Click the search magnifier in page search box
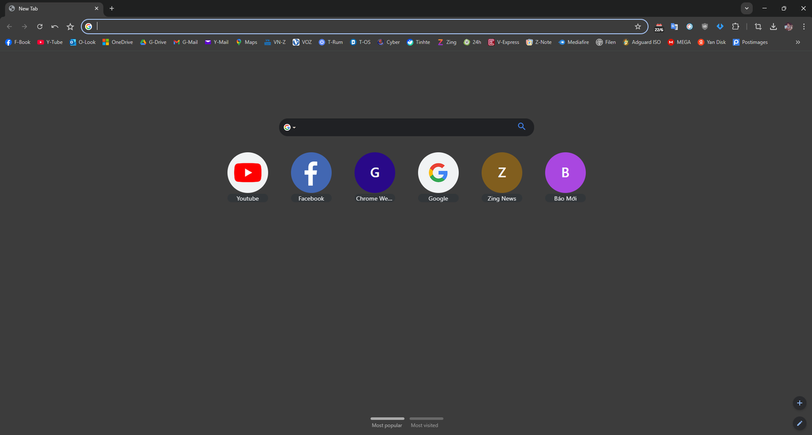This screenshot has width=812, height=435. click(x=521, y=127)
